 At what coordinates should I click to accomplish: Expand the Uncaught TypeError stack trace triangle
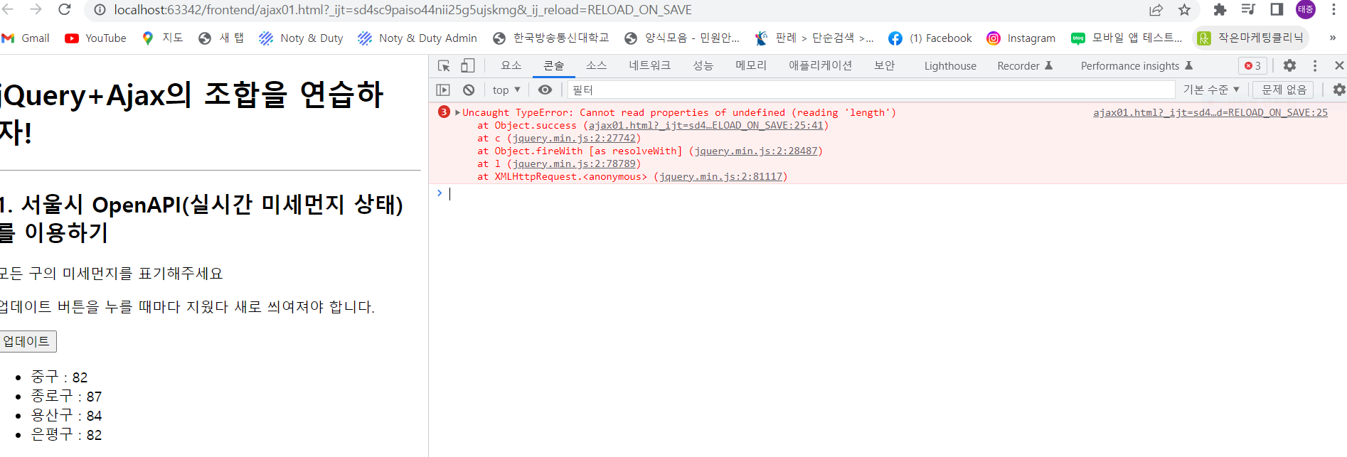coord(457,112)
